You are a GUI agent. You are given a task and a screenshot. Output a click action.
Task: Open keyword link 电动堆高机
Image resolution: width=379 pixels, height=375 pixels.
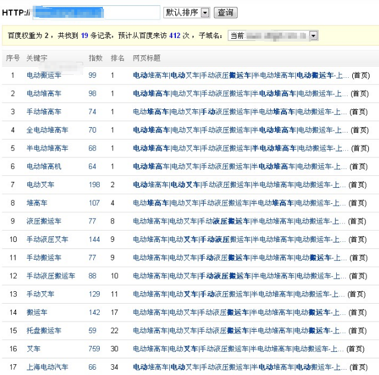pos(44,166)
